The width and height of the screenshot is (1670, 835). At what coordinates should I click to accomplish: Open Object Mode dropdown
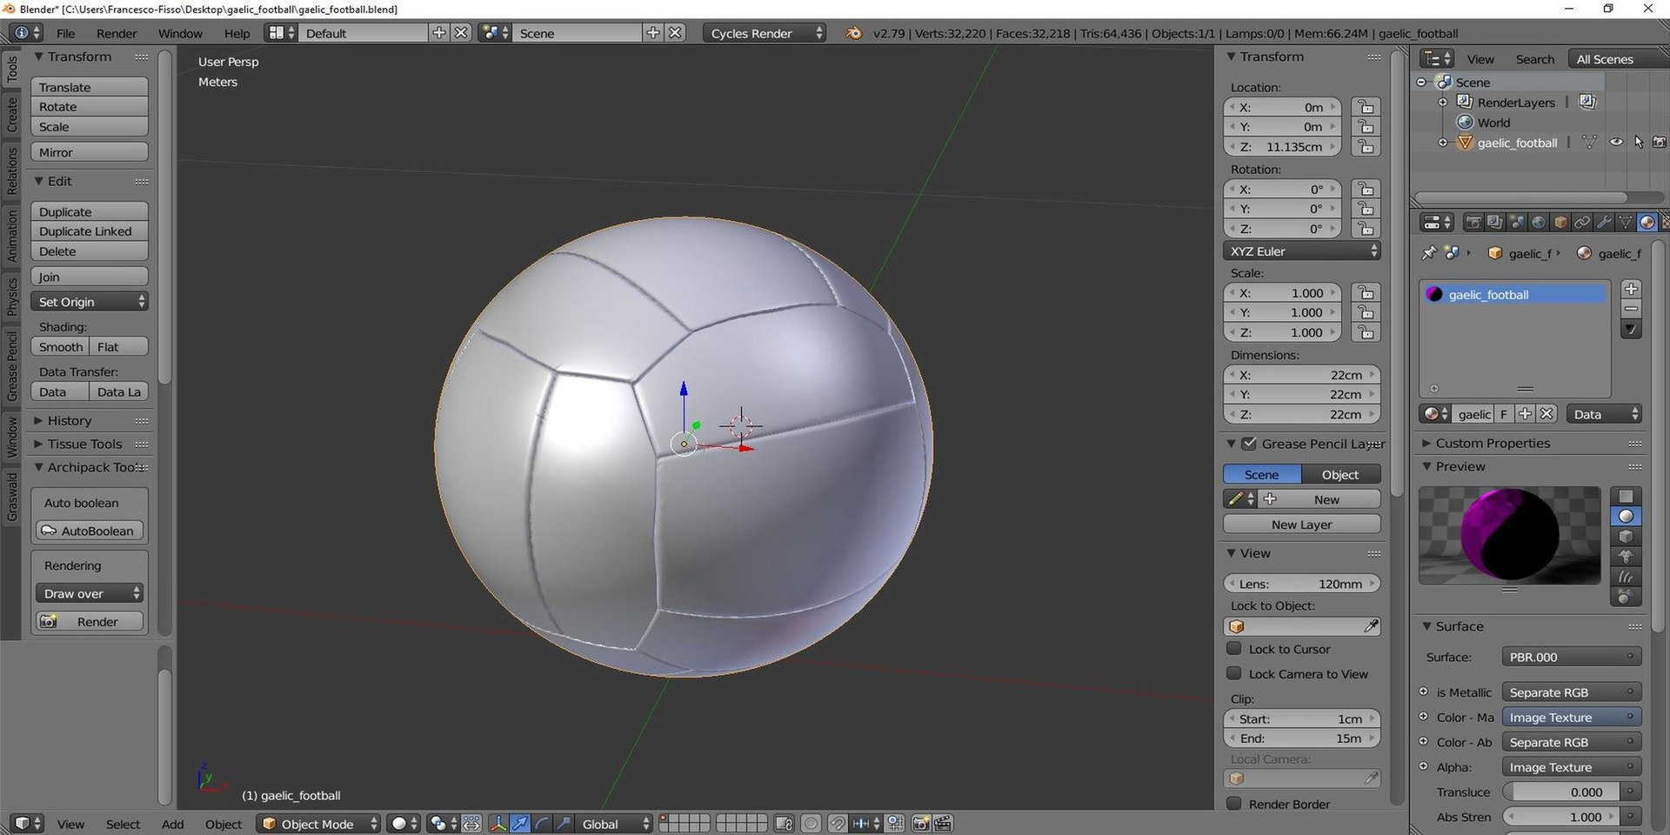coord(319,824)
